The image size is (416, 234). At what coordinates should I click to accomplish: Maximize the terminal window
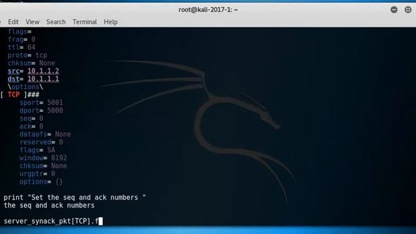[408, 10]
